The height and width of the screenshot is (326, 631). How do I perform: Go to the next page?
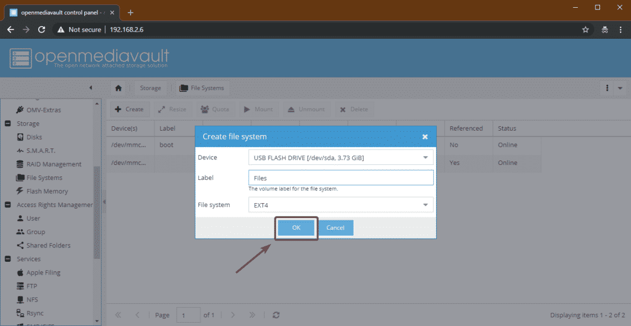[x=232, y=315]
